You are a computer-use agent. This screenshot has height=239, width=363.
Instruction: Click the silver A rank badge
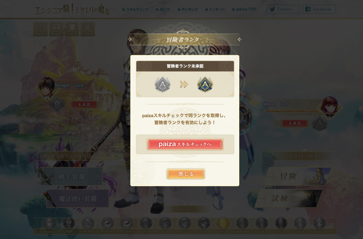[162, 84]
